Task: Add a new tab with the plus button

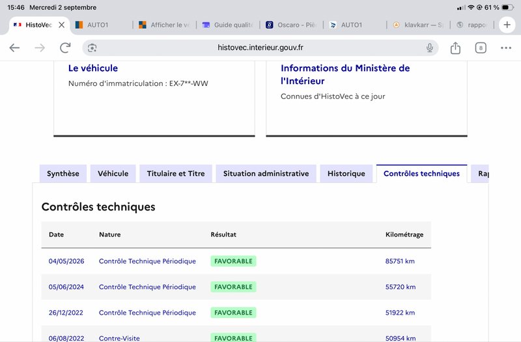Action: 507,25
